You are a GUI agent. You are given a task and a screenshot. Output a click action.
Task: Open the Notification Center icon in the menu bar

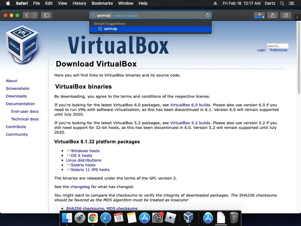(292, 3)
